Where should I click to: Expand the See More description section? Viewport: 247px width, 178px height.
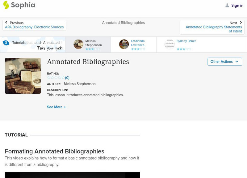tap(57, 107)
